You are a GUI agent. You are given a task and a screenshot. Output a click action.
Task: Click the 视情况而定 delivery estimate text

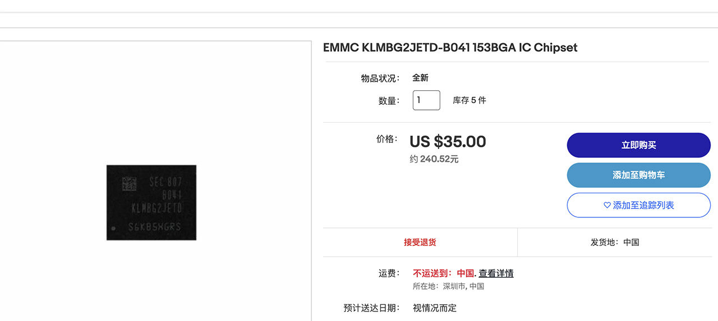click(435, 308)
